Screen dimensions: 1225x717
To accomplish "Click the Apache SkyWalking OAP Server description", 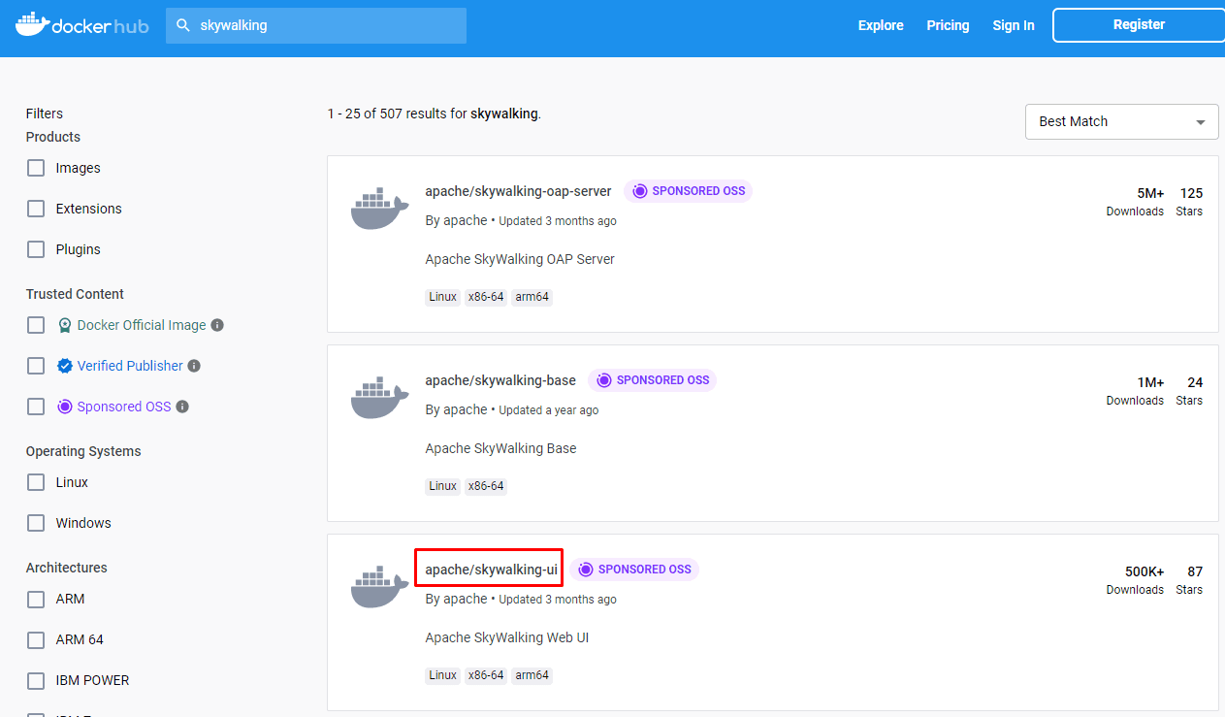I will (520, 259).
